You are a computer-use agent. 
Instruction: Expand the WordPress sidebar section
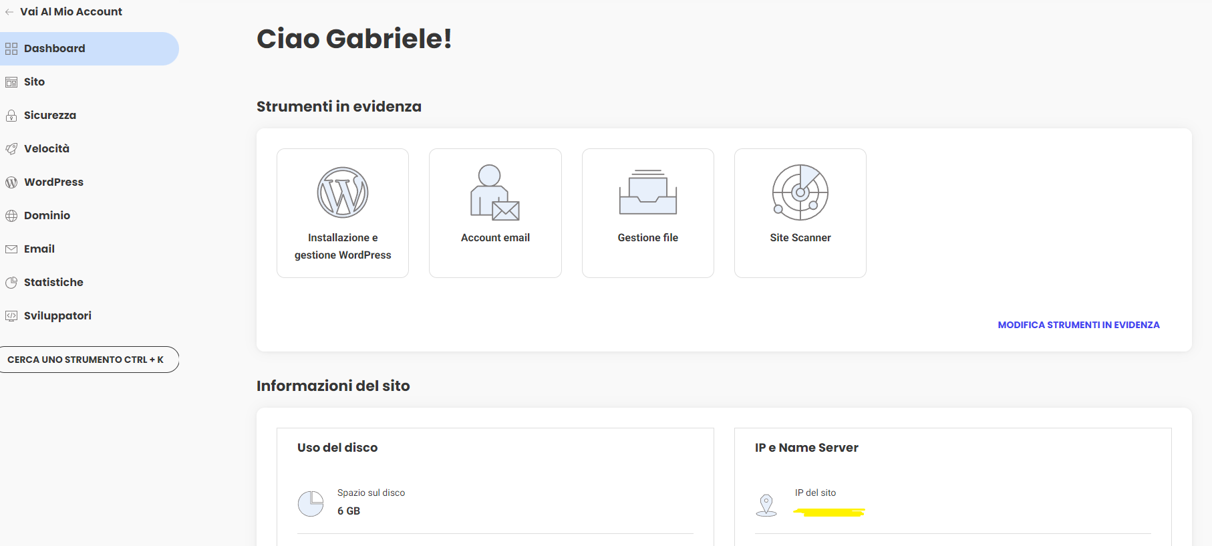point(53,182)
